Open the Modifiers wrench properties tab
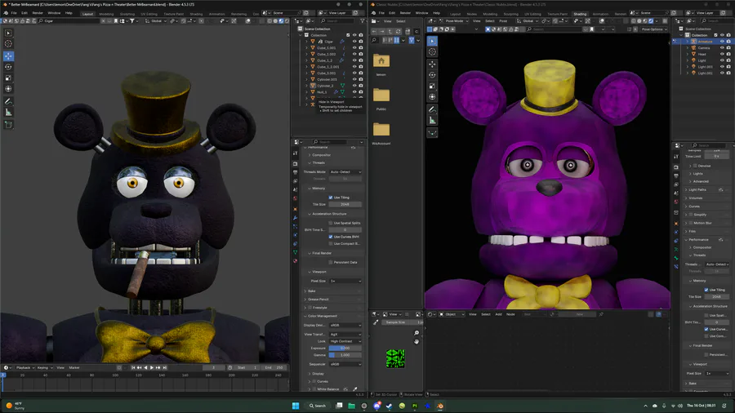735x413 pixels. coord(296,218)
